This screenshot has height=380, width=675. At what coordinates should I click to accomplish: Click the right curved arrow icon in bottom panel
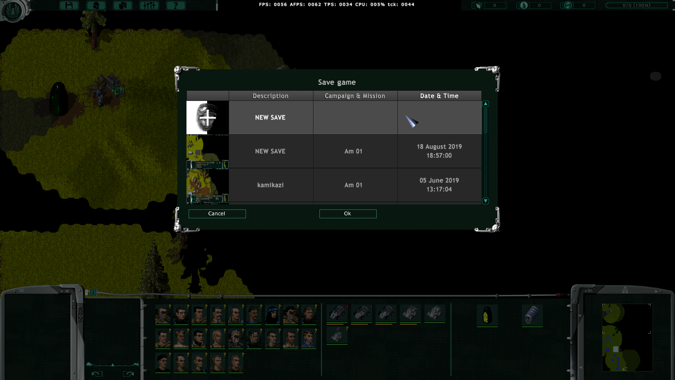point(129,374)
